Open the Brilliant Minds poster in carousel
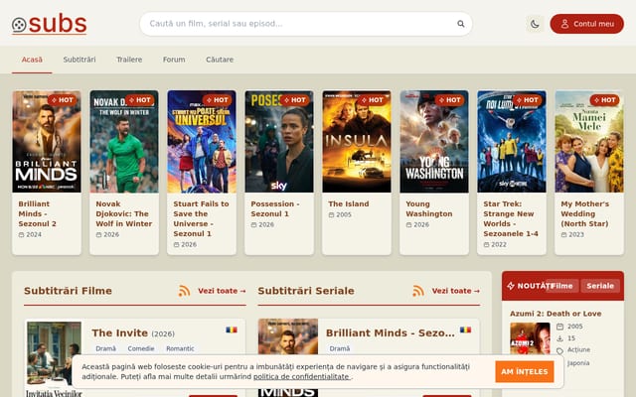 click(47, 141)
